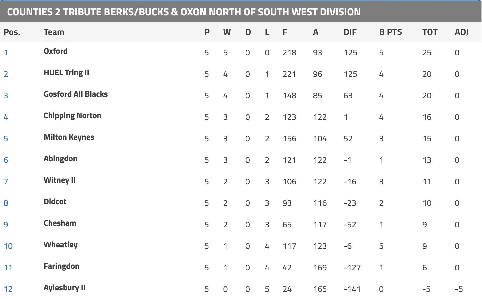
Task: Open the Chesham team entry
Action: 60,223
